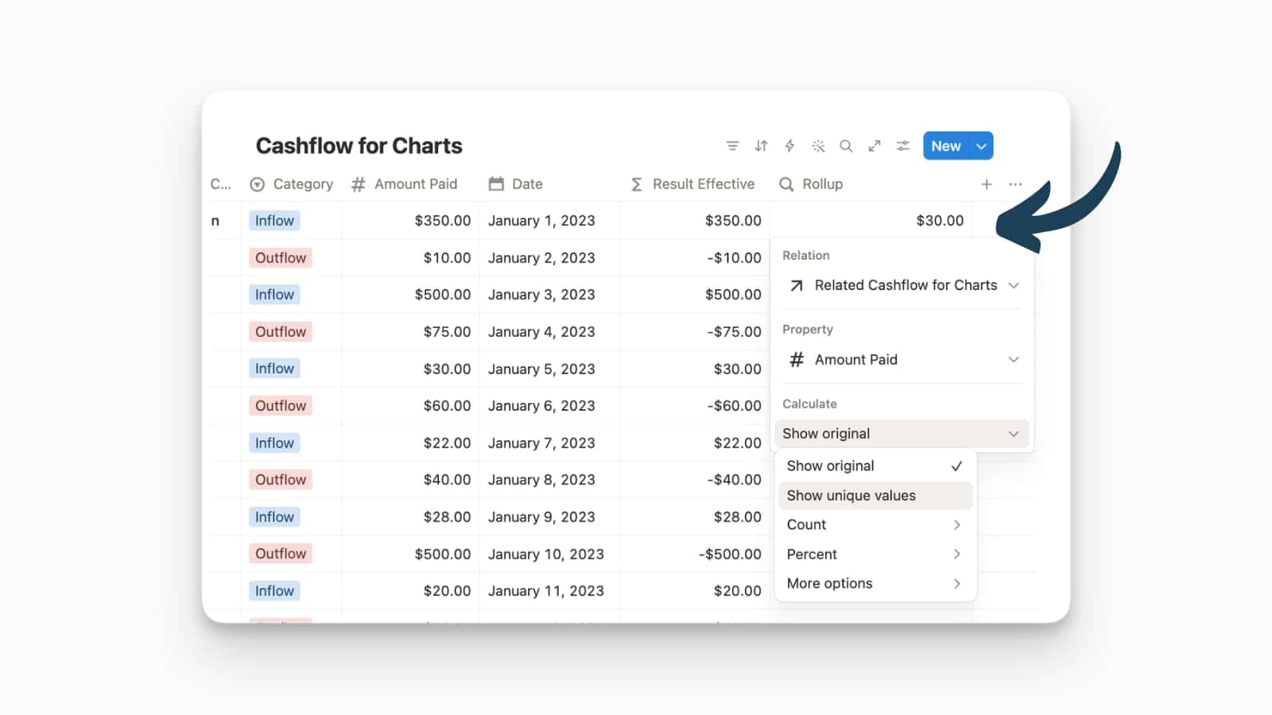Open the database search icon
Viewport: 1272px width, 715px height.
pyautogui.click(x=846, y=146)
